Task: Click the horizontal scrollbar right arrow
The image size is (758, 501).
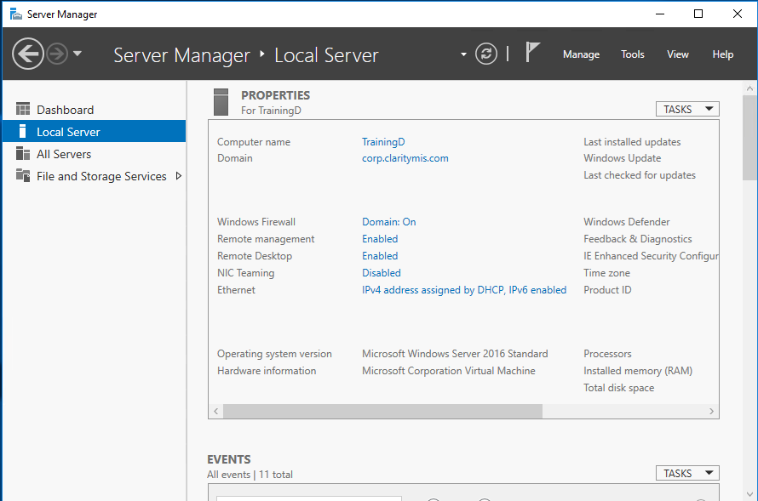Action: [712, 411]
